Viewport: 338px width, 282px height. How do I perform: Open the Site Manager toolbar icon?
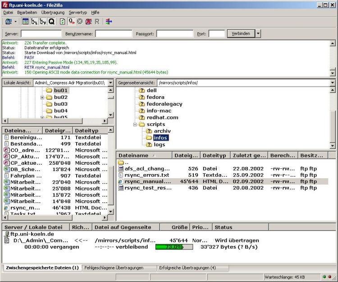pos(9,22)
